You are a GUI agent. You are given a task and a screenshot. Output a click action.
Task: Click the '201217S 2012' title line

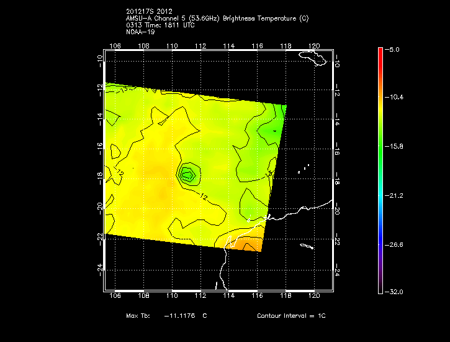[149, 11]
